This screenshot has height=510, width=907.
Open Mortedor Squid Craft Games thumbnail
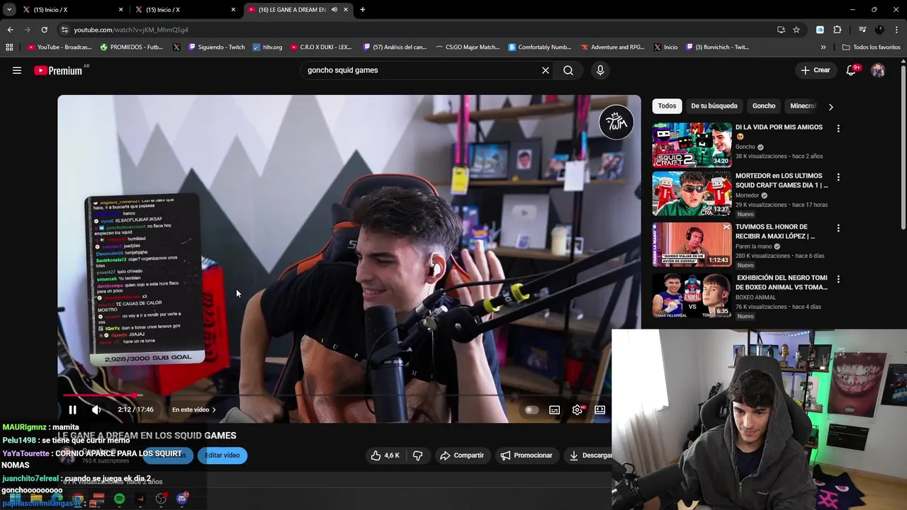tap(692, 193)
